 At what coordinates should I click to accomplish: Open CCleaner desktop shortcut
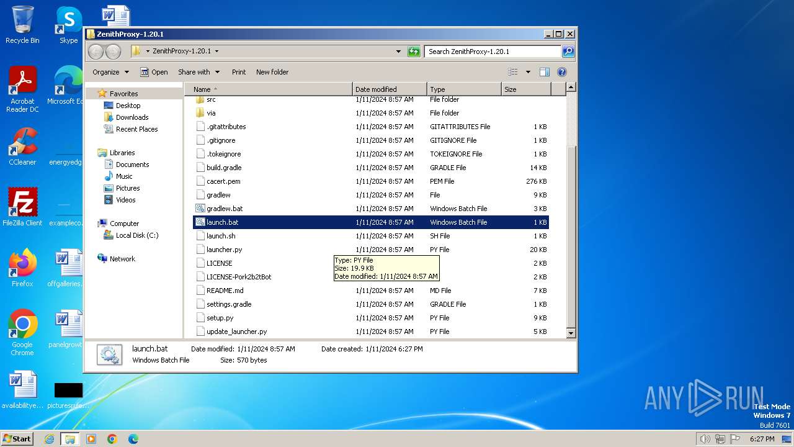tap(22, 147)
